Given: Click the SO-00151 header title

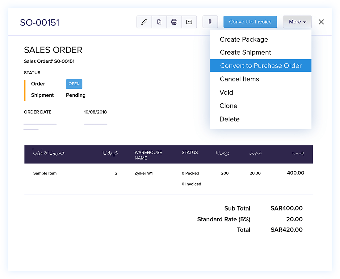Looking at the screenshot, I should 40,23.
